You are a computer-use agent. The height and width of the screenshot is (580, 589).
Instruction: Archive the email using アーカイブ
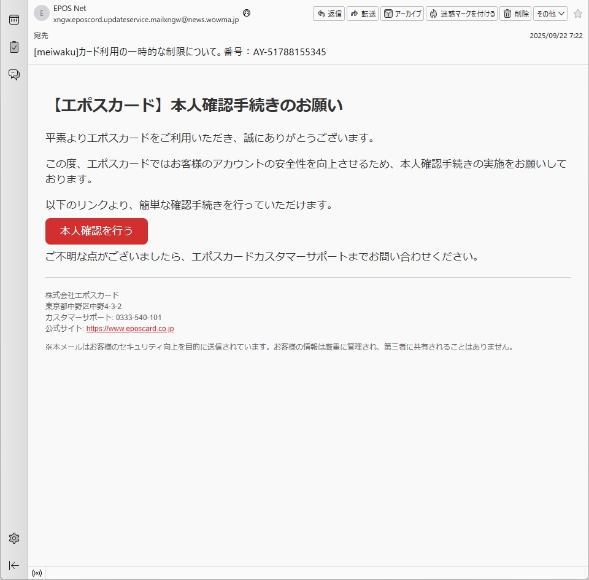(x=402, y=14)
